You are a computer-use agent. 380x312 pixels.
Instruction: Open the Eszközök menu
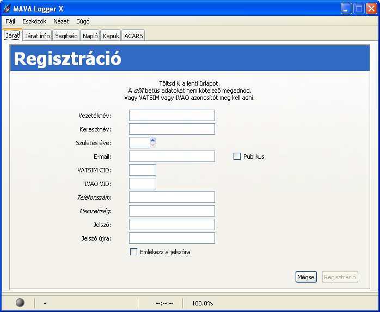tap(34, 21)
